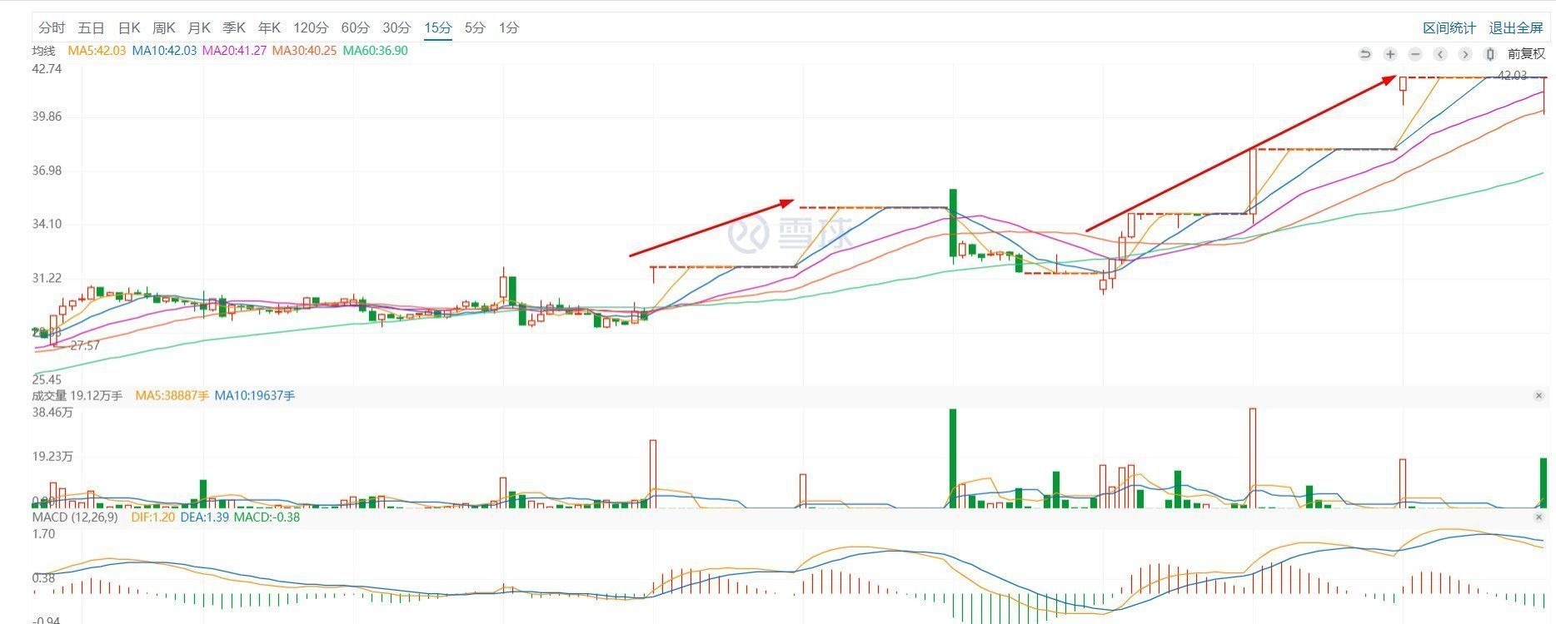Switch to the 分时 tab
Screen dimensions: 1556x624
tap(52, 27)
